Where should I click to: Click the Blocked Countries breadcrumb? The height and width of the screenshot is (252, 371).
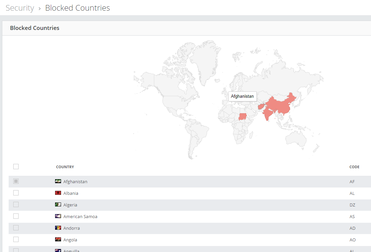[77, 8]
